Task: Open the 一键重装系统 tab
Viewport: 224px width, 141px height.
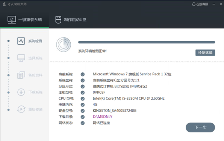Action: tap(24, 19)
